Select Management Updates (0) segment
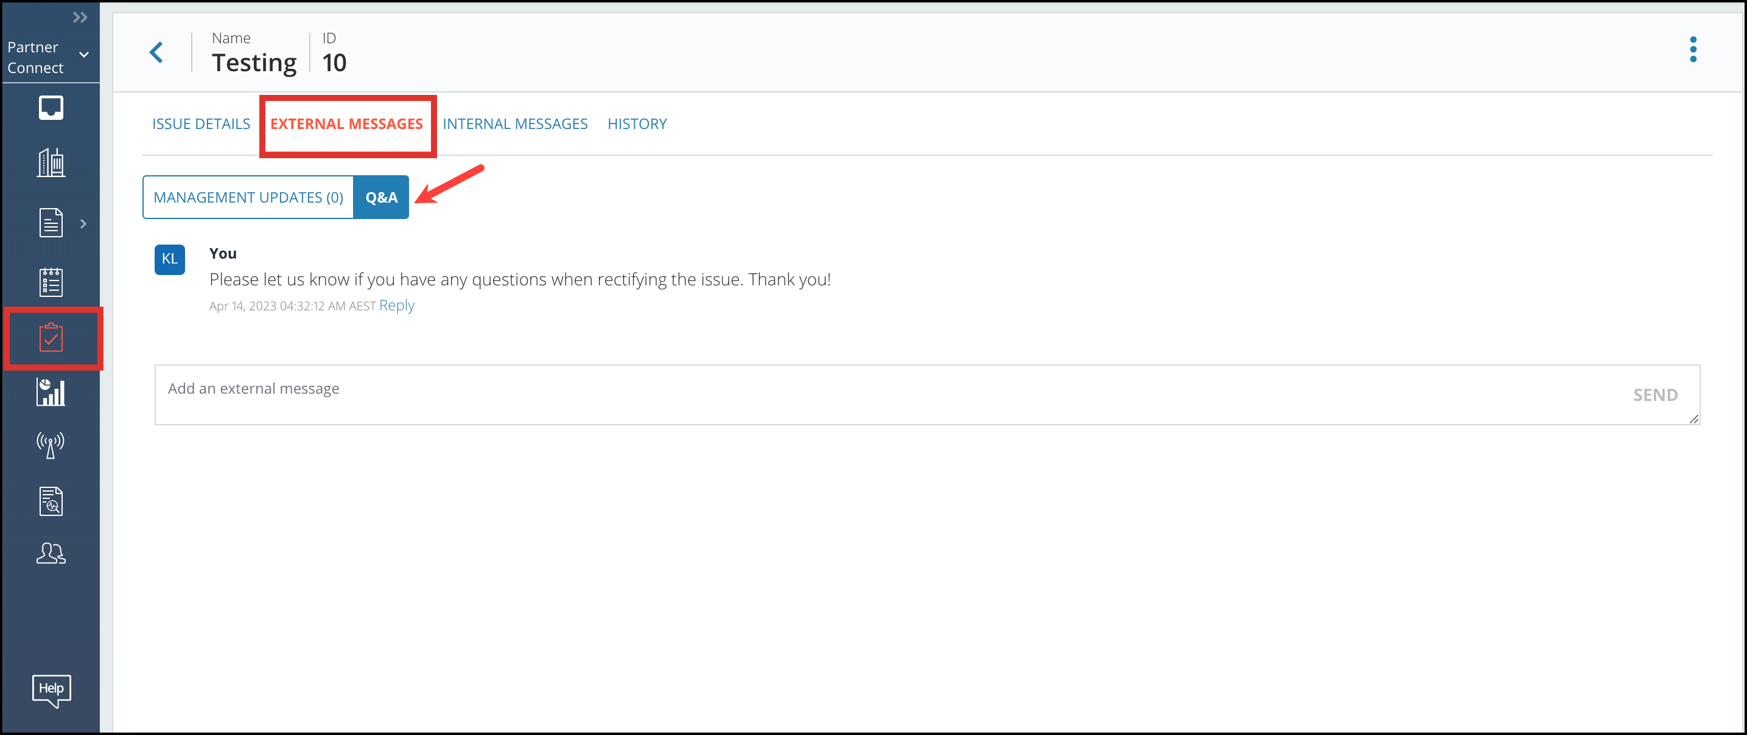 (x=248, y=197)
